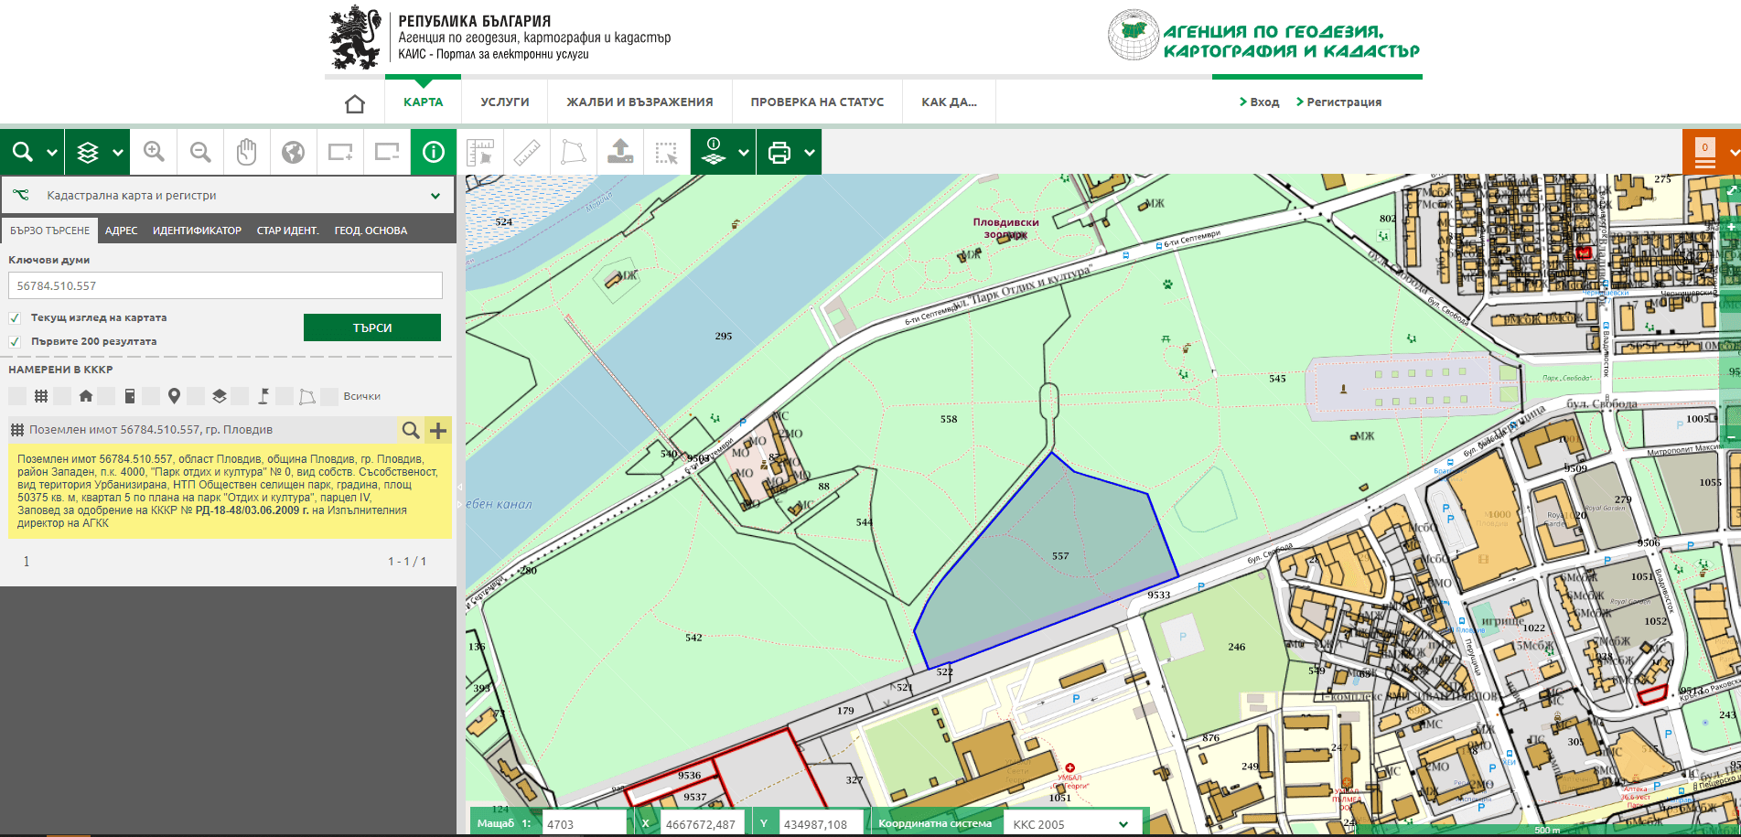This screenshot has width=1741, height=837.
Task: Expand the print tool dropdown arrow
Action: (x=810, y=153)
